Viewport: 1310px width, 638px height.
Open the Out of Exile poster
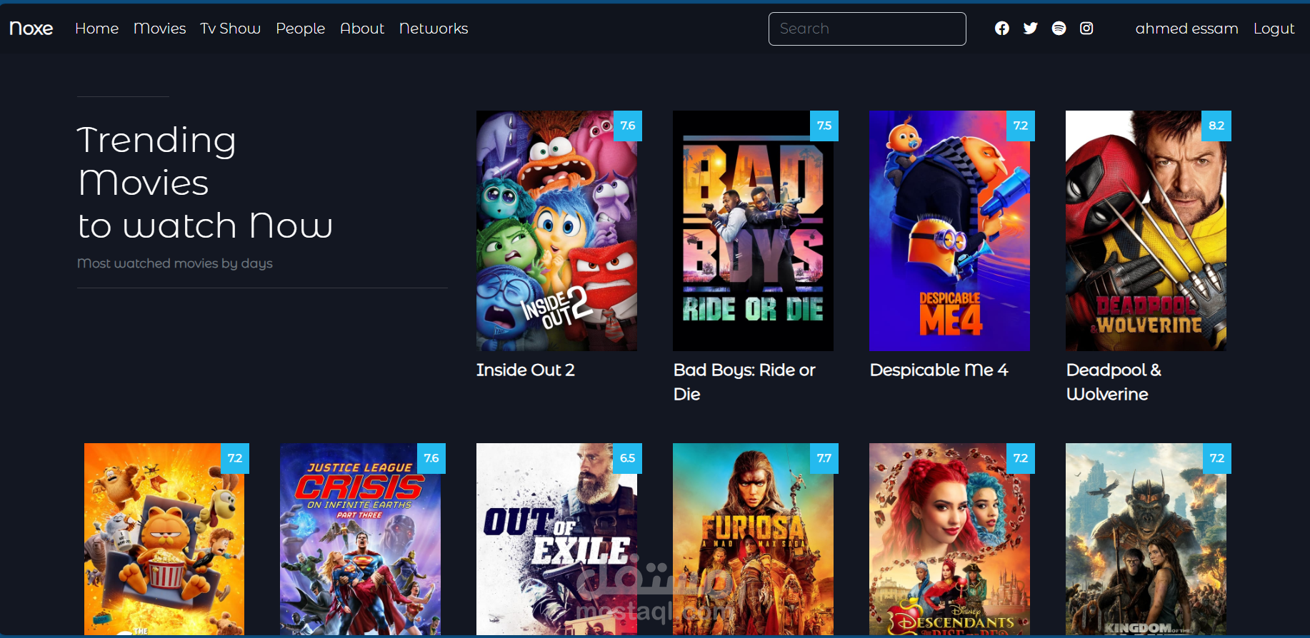pyautogui.click(x=556, y=539)
